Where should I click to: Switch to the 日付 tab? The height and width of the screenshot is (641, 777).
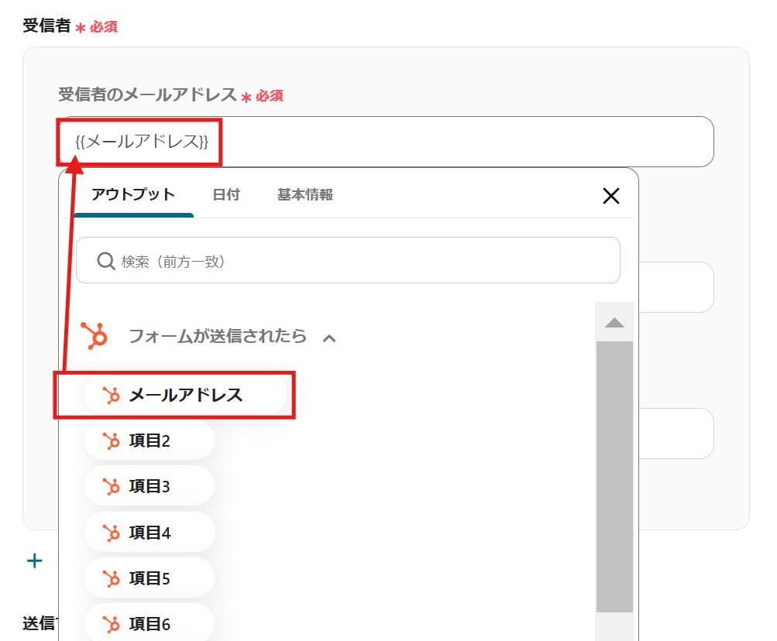[226, 195]
